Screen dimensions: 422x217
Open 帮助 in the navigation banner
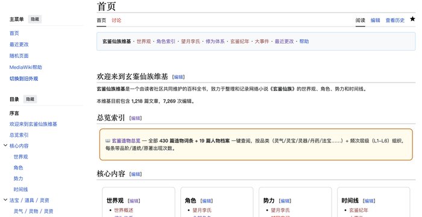pyautogui.click(x=304, y=41)
